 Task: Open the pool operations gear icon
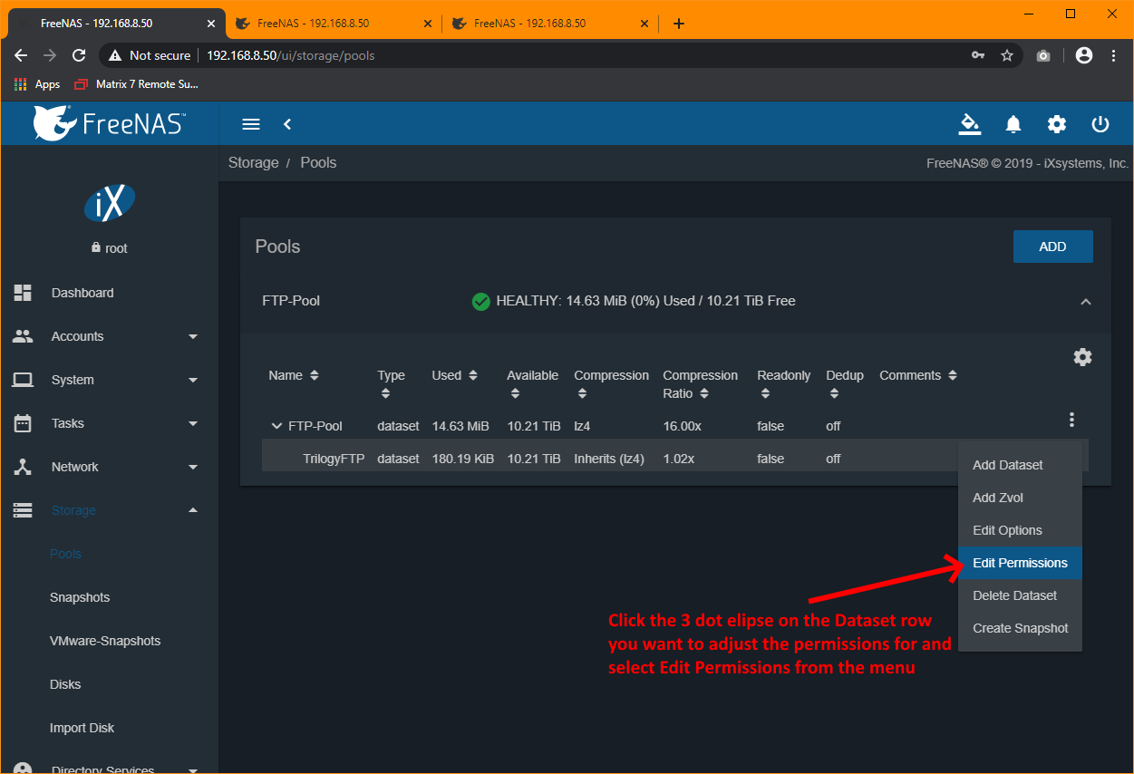(x=1082, y=357)
